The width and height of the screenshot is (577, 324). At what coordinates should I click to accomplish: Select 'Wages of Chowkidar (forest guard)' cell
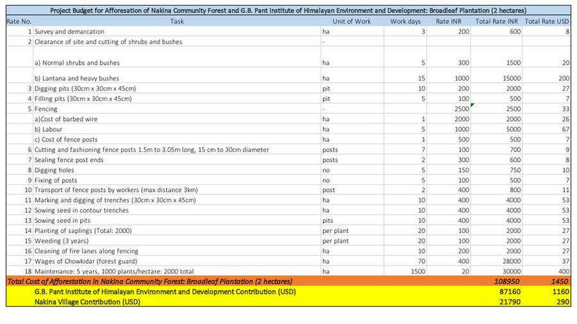tap(177, 261)
